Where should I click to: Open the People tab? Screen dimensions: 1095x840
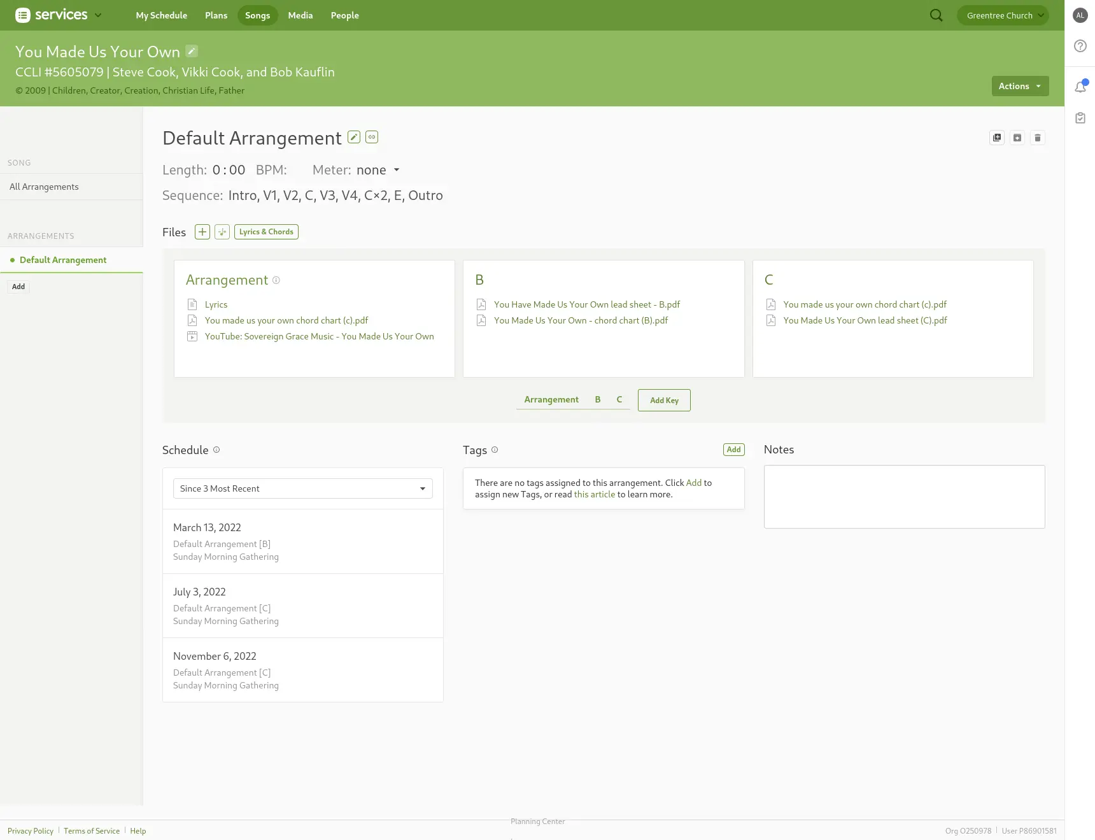tap(344, 15)
